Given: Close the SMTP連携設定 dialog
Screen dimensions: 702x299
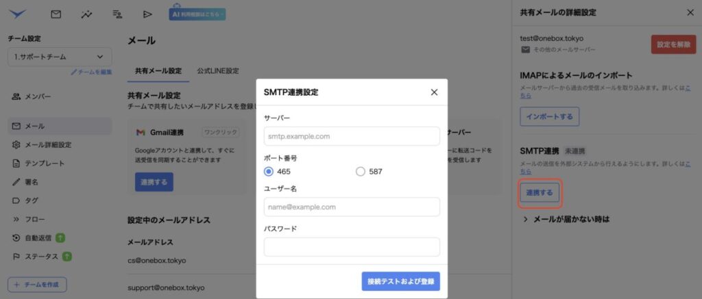Looking at the screenshot, I should pyautogui.click(x=433, y=92).
